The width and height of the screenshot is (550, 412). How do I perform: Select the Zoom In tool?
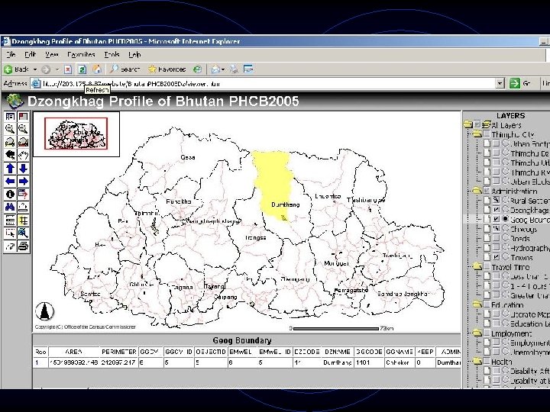pyautogui.click(x=10, y=129)
